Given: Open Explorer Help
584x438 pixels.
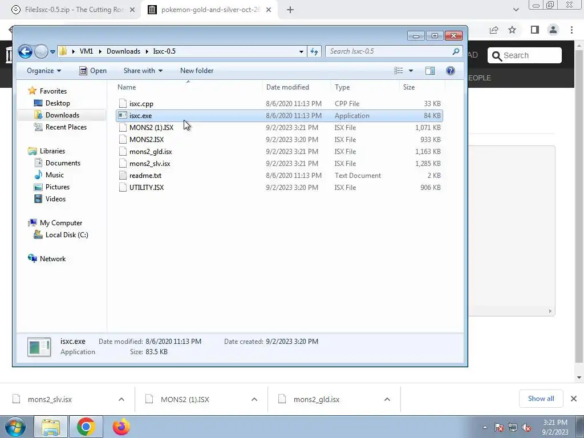Looking at the screenshot, I should tap(451, 70).
